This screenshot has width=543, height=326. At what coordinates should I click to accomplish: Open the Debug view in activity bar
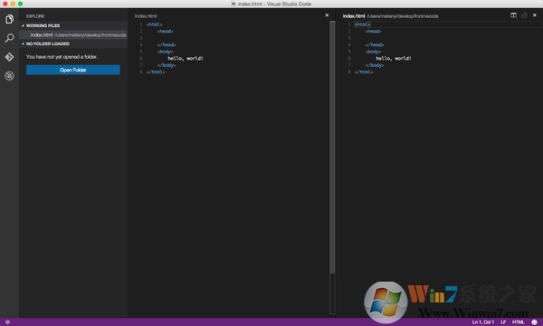tap(9, 75)
